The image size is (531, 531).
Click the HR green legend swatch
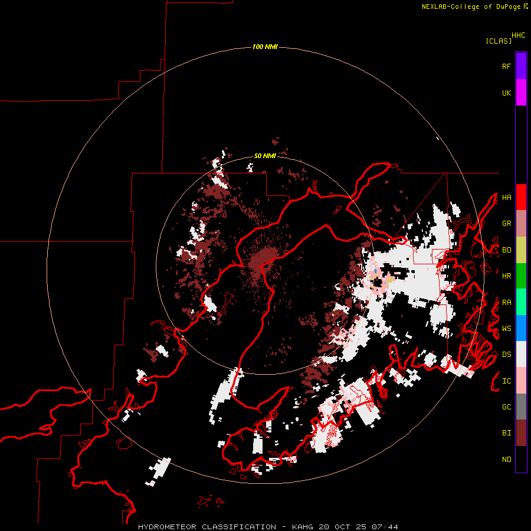point(521,276)
